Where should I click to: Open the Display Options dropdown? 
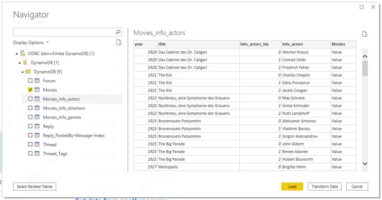31,43
